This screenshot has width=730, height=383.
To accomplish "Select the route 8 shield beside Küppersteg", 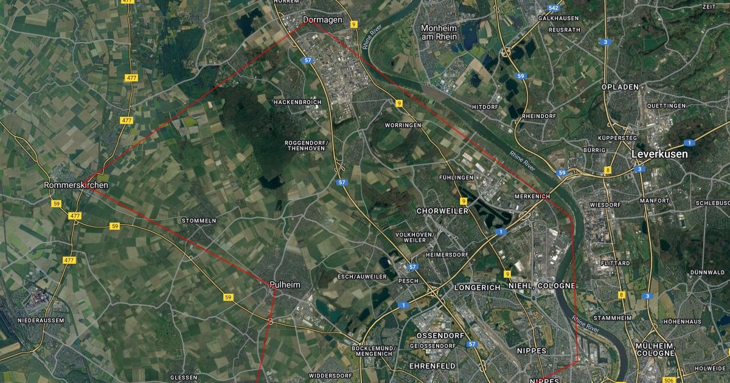I will [608, 170].
